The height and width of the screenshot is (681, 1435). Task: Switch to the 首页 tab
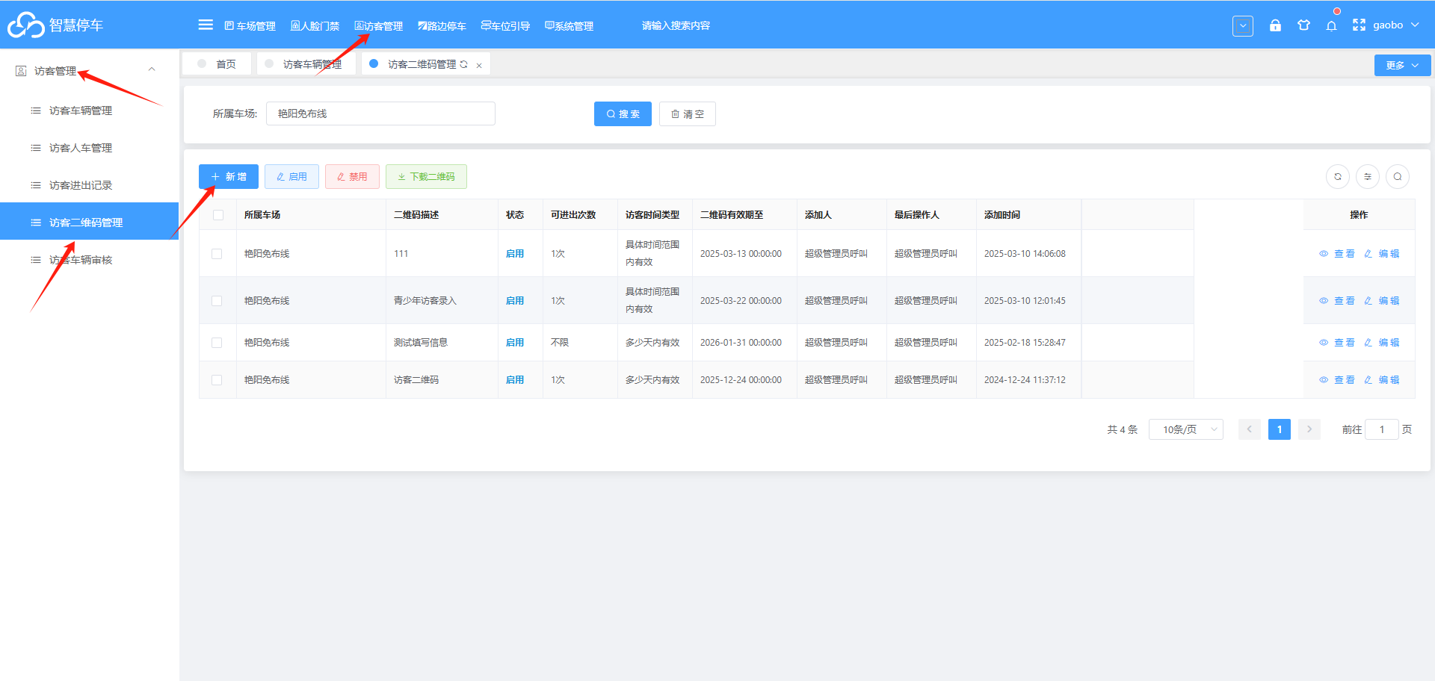[x=217, y=64]
